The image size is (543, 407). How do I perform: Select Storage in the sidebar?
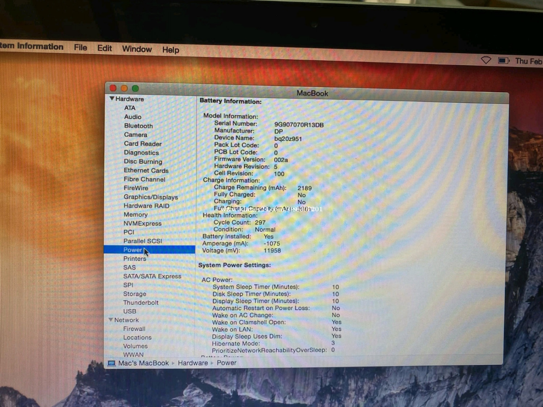[135, 294]
